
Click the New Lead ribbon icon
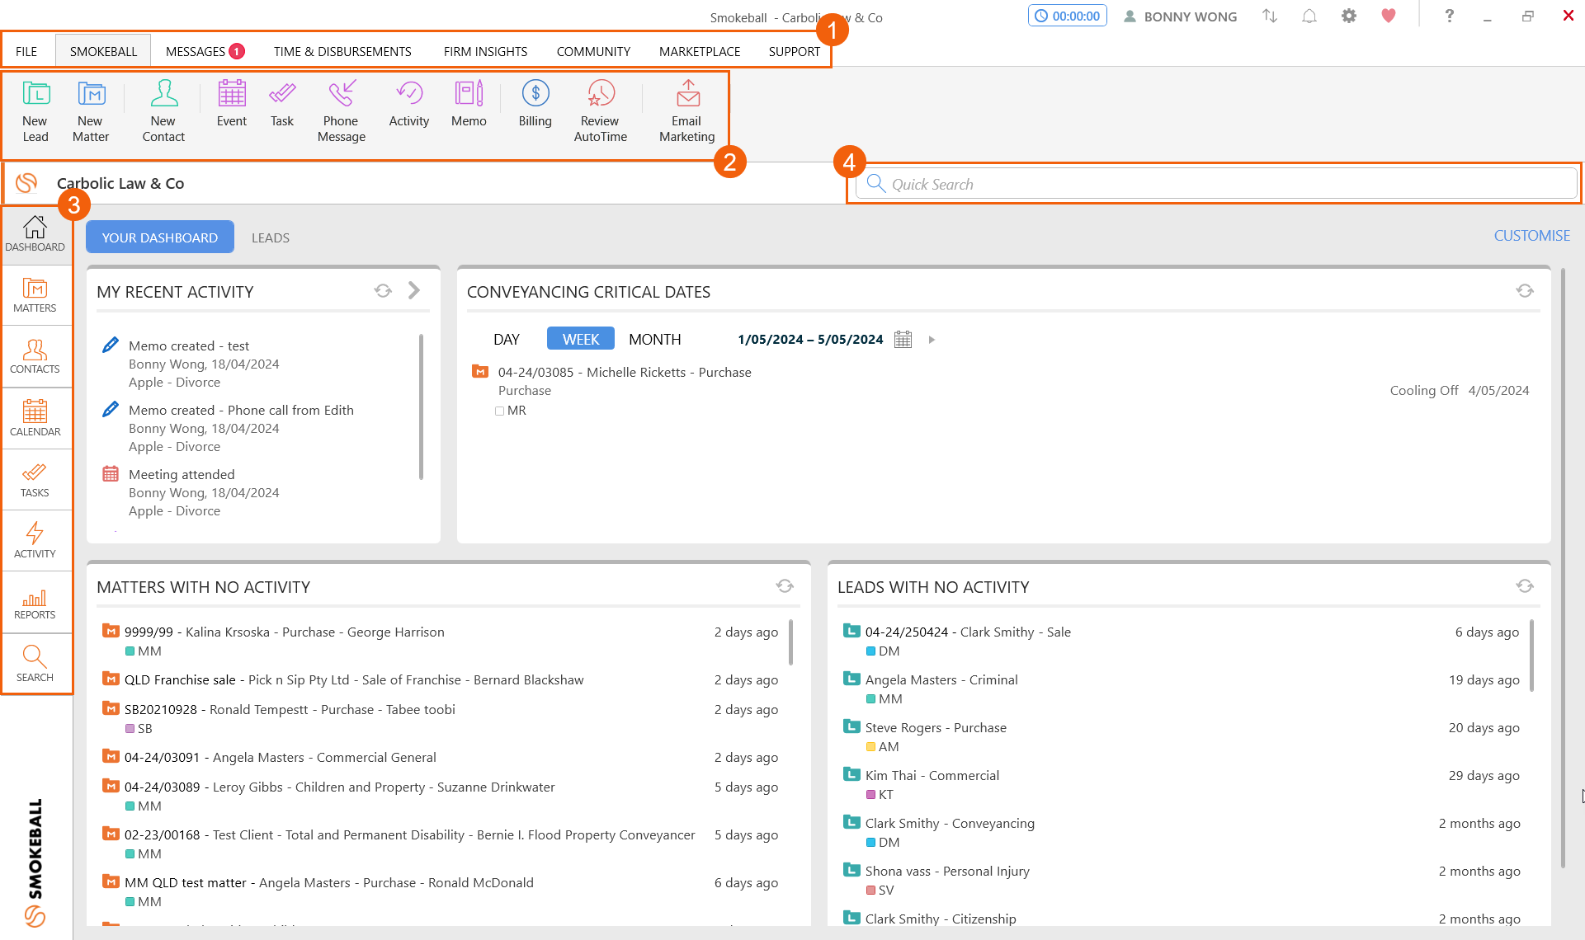click(35, 111)
